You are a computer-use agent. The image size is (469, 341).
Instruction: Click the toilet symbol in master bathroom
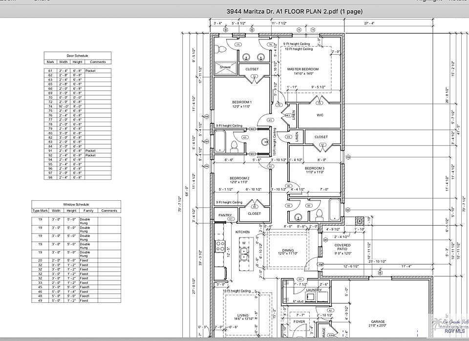221,49
